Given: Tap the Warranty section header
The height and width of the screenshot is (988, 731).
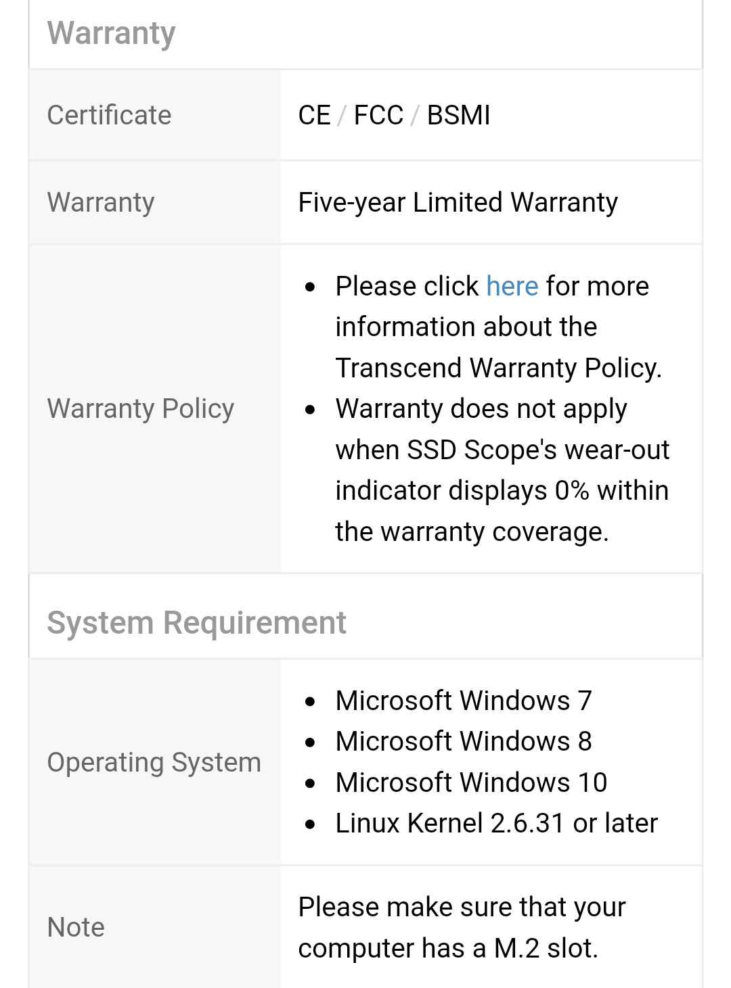Looking at the screenshot, I should pyautogui.click(x=111, y=34).
